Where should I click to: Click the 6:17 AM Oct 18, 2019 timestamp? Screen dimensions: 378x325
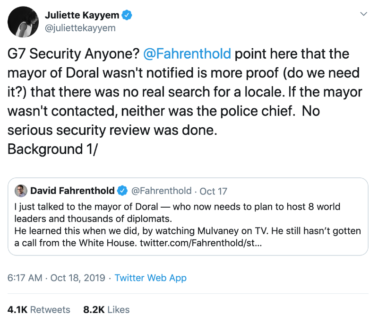[x=56, y=278]
